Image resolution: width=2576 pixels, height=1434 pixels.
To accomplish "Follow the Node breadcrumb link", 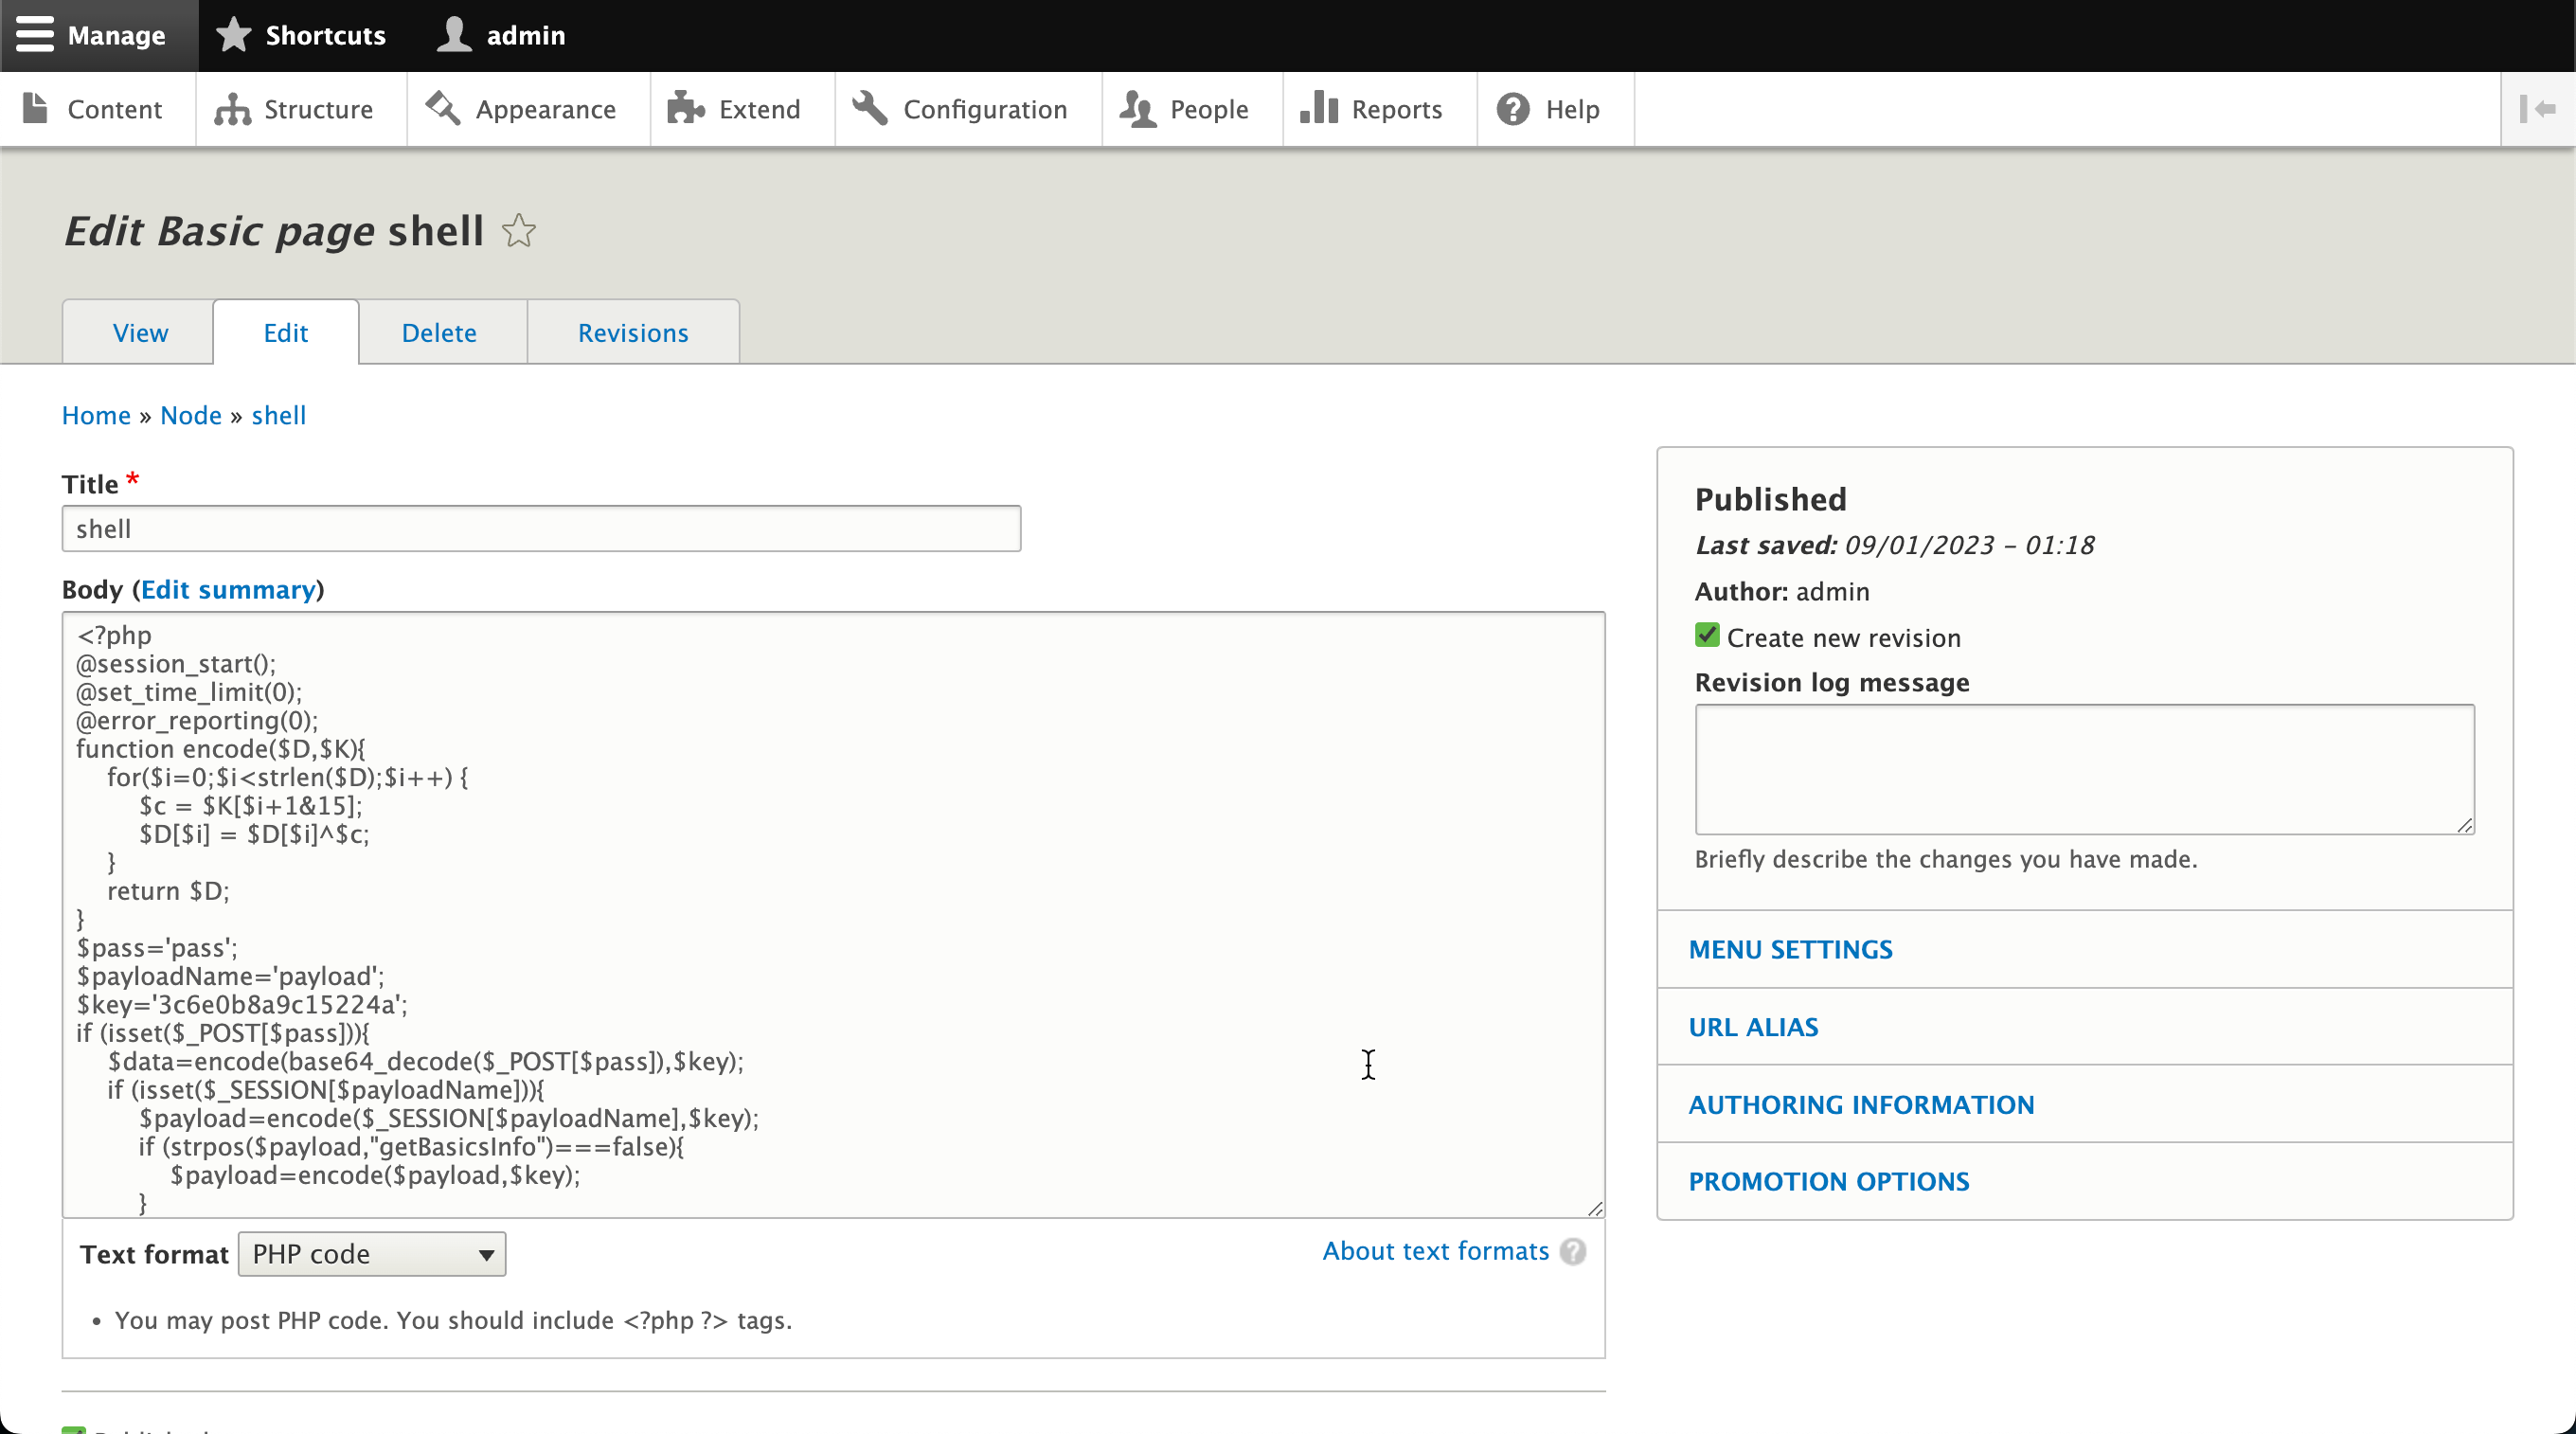I will click(191, 415).
